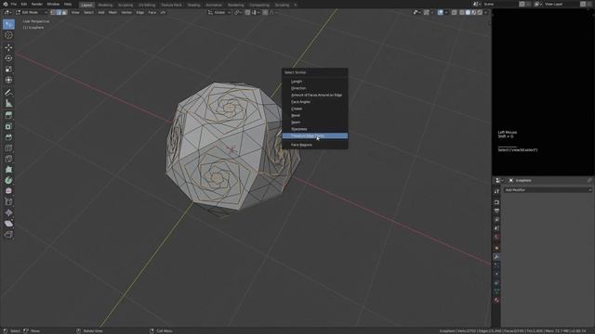Screen dimensions: 595x334
Task: Open the Edit Mode dropdown
Action: [32, 12]
